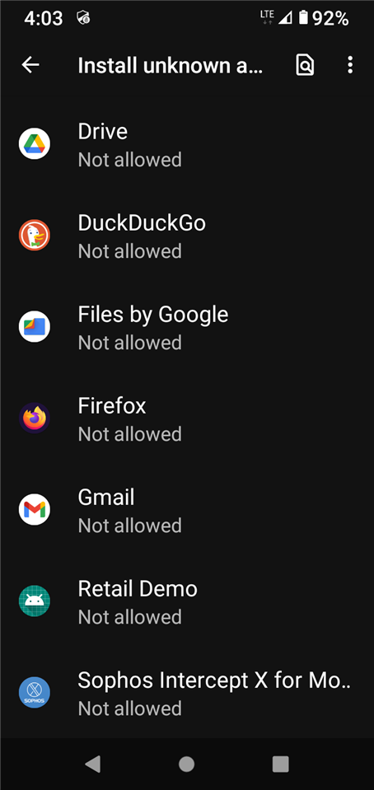Tap Android back navigation triangle
The width and height of the screenshot is (374, 790).
93,764
